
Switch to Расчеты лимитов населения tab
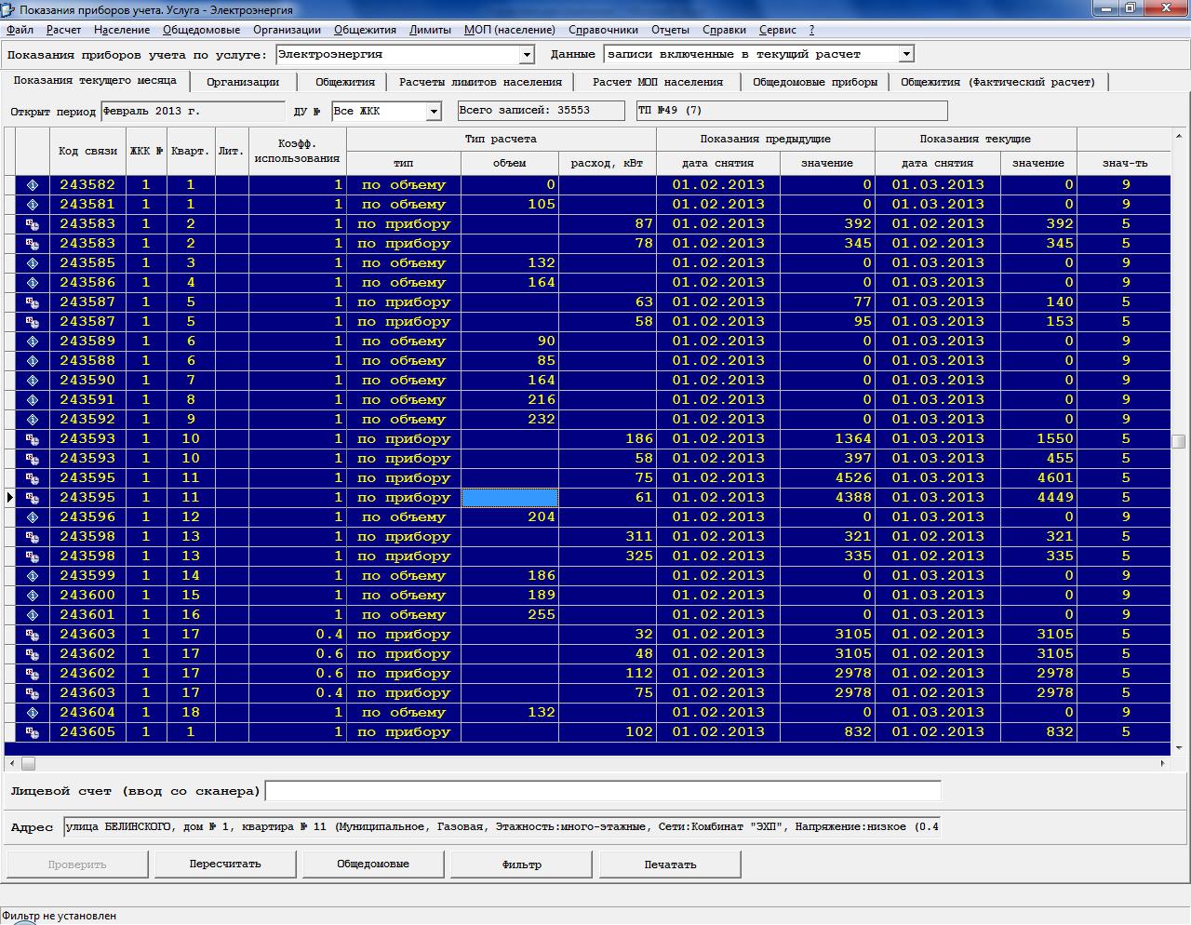[480, 82]
